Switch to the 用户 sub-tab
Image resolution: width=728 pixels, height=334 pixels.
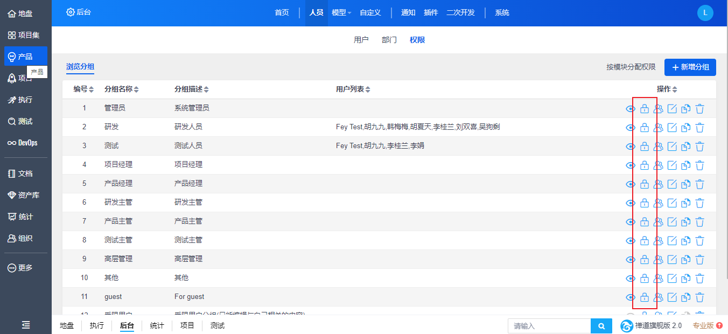pyautogui.click(x=361, y=40)
